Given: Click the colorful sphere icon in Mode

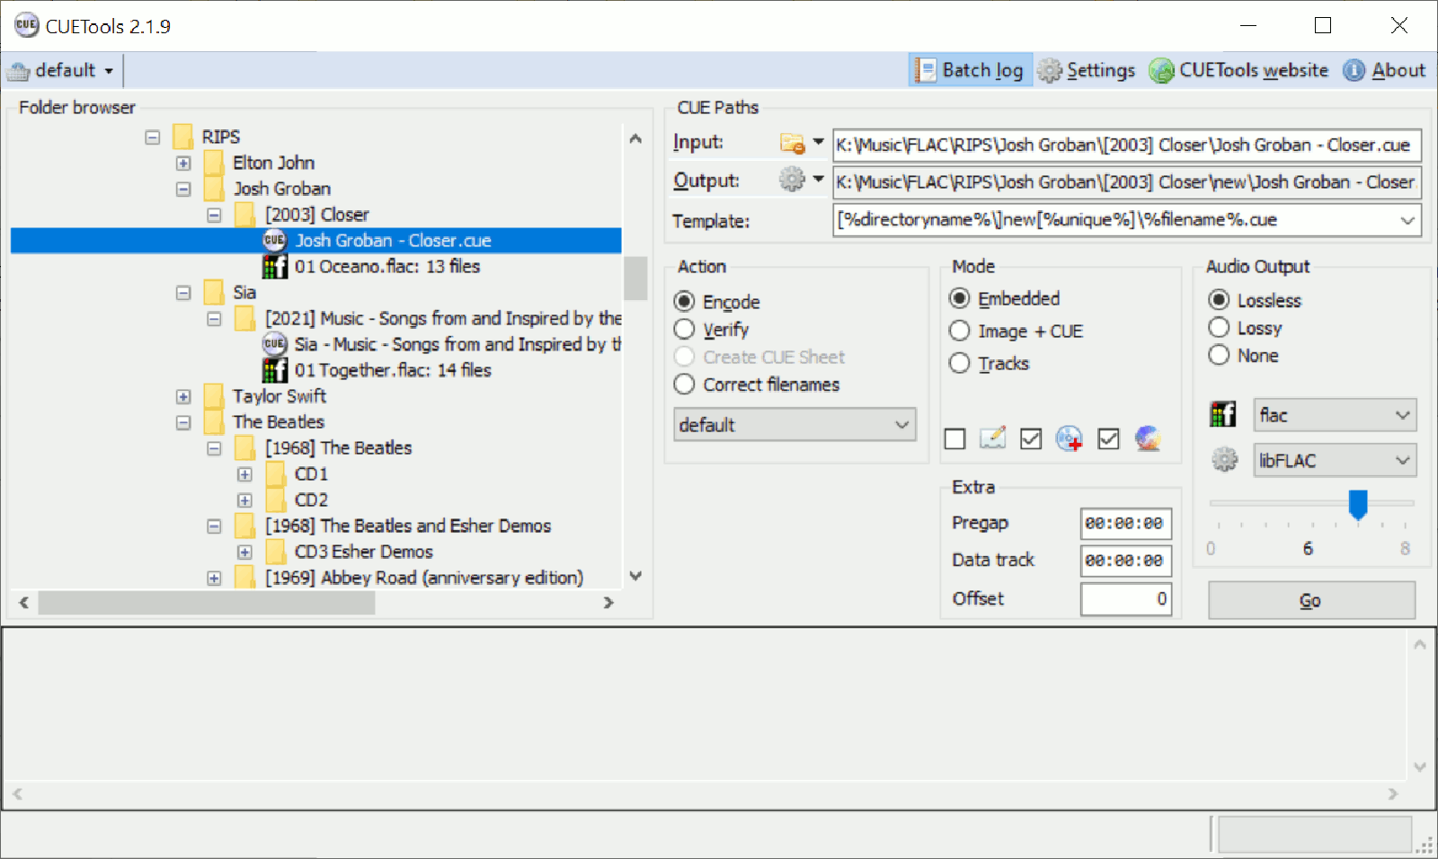Looking at the screenshot, I should tap(1148, 438).
